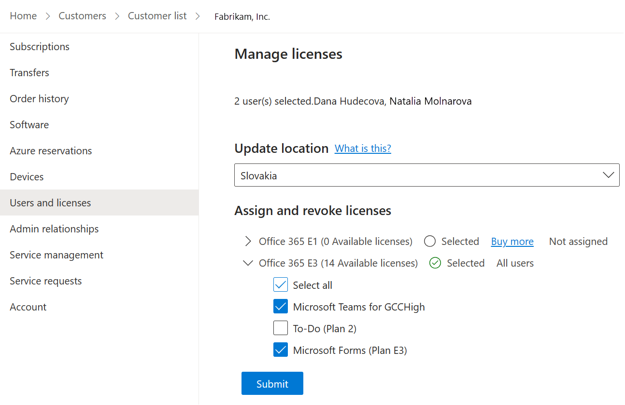Follow the What is this? help link

click(363, 148)
